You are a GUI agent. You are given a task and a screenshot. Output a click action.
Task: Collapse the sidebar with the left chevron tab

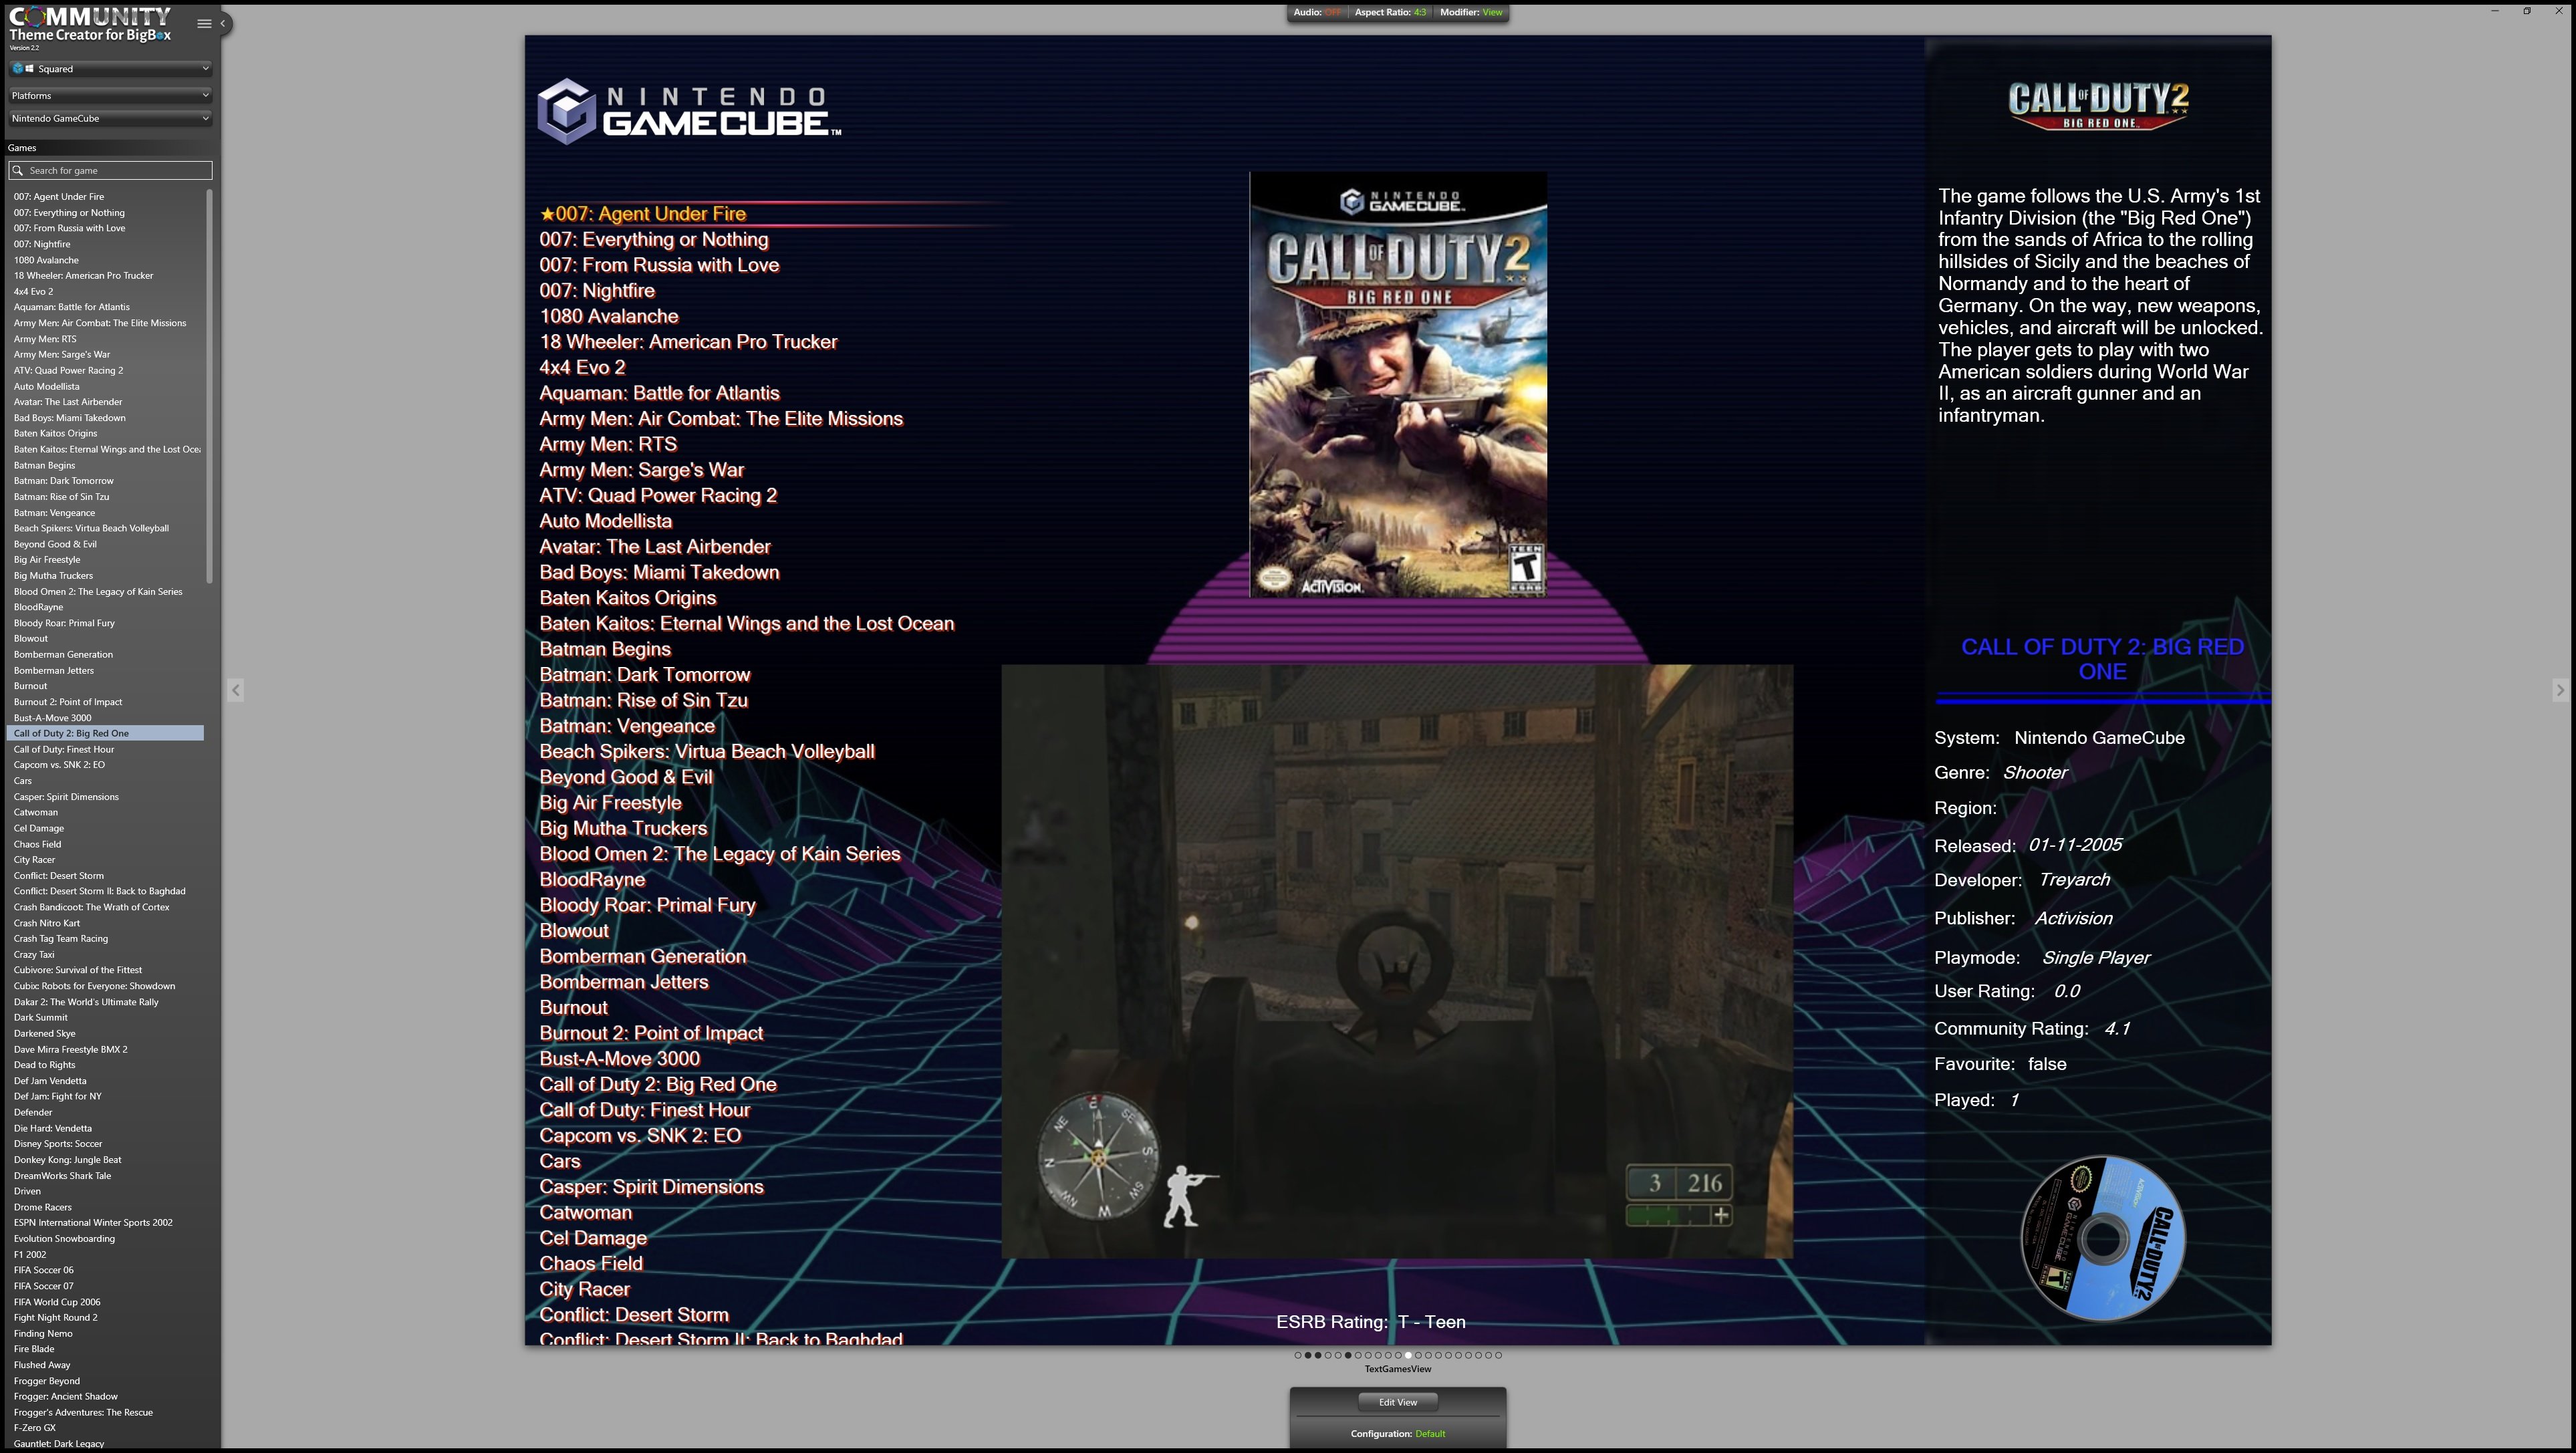(224, 23)
